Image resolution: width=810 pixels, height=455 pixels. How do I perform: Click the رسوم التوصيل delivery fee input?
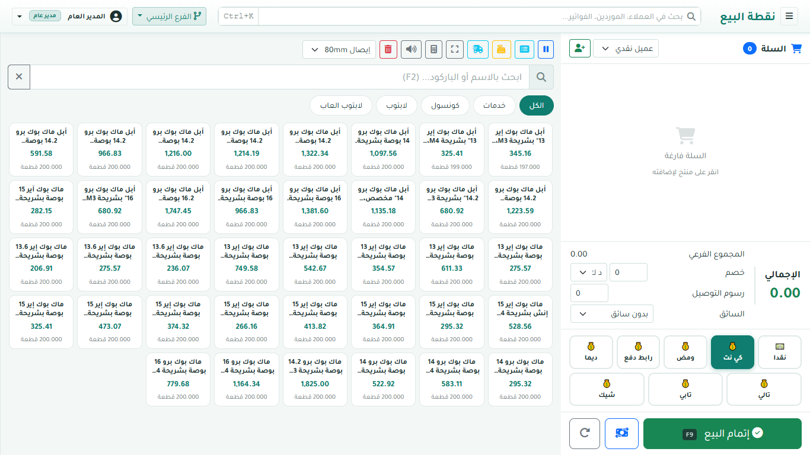589,293
